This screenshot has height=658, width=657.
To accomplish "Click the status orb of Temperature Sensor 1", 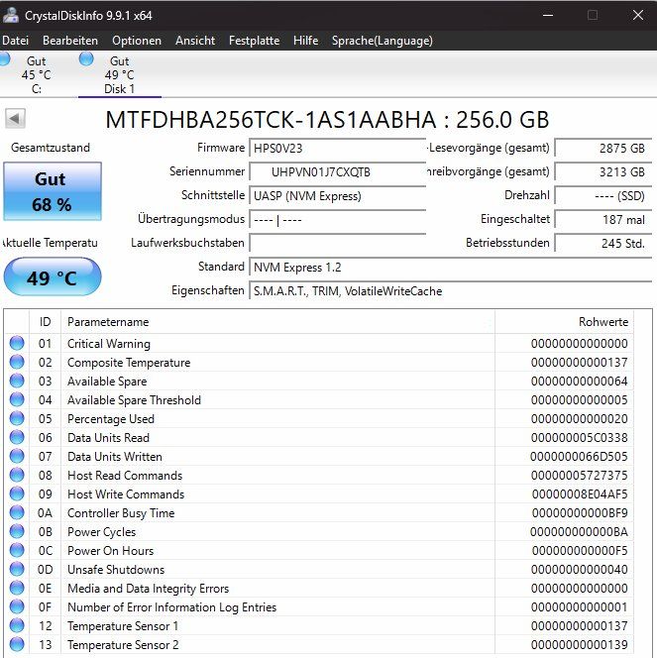I will (17, 625).
